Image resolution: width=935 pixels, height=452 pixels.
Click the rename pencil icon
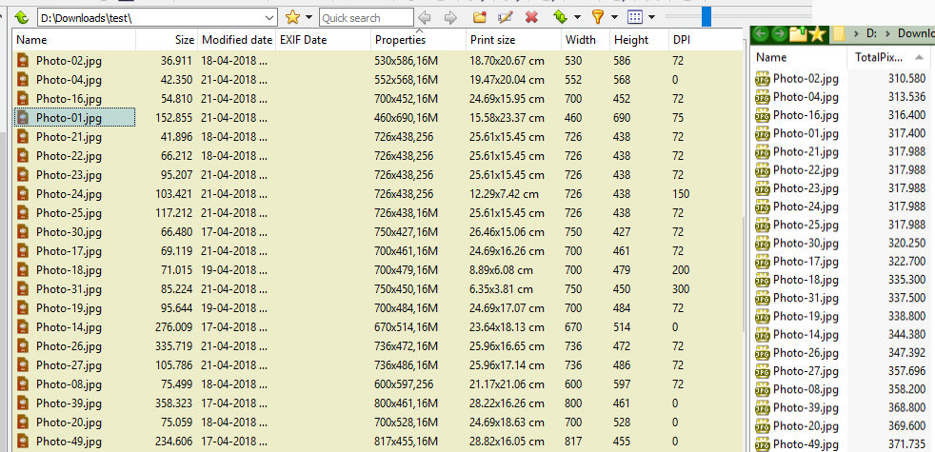tap(506, 17)
